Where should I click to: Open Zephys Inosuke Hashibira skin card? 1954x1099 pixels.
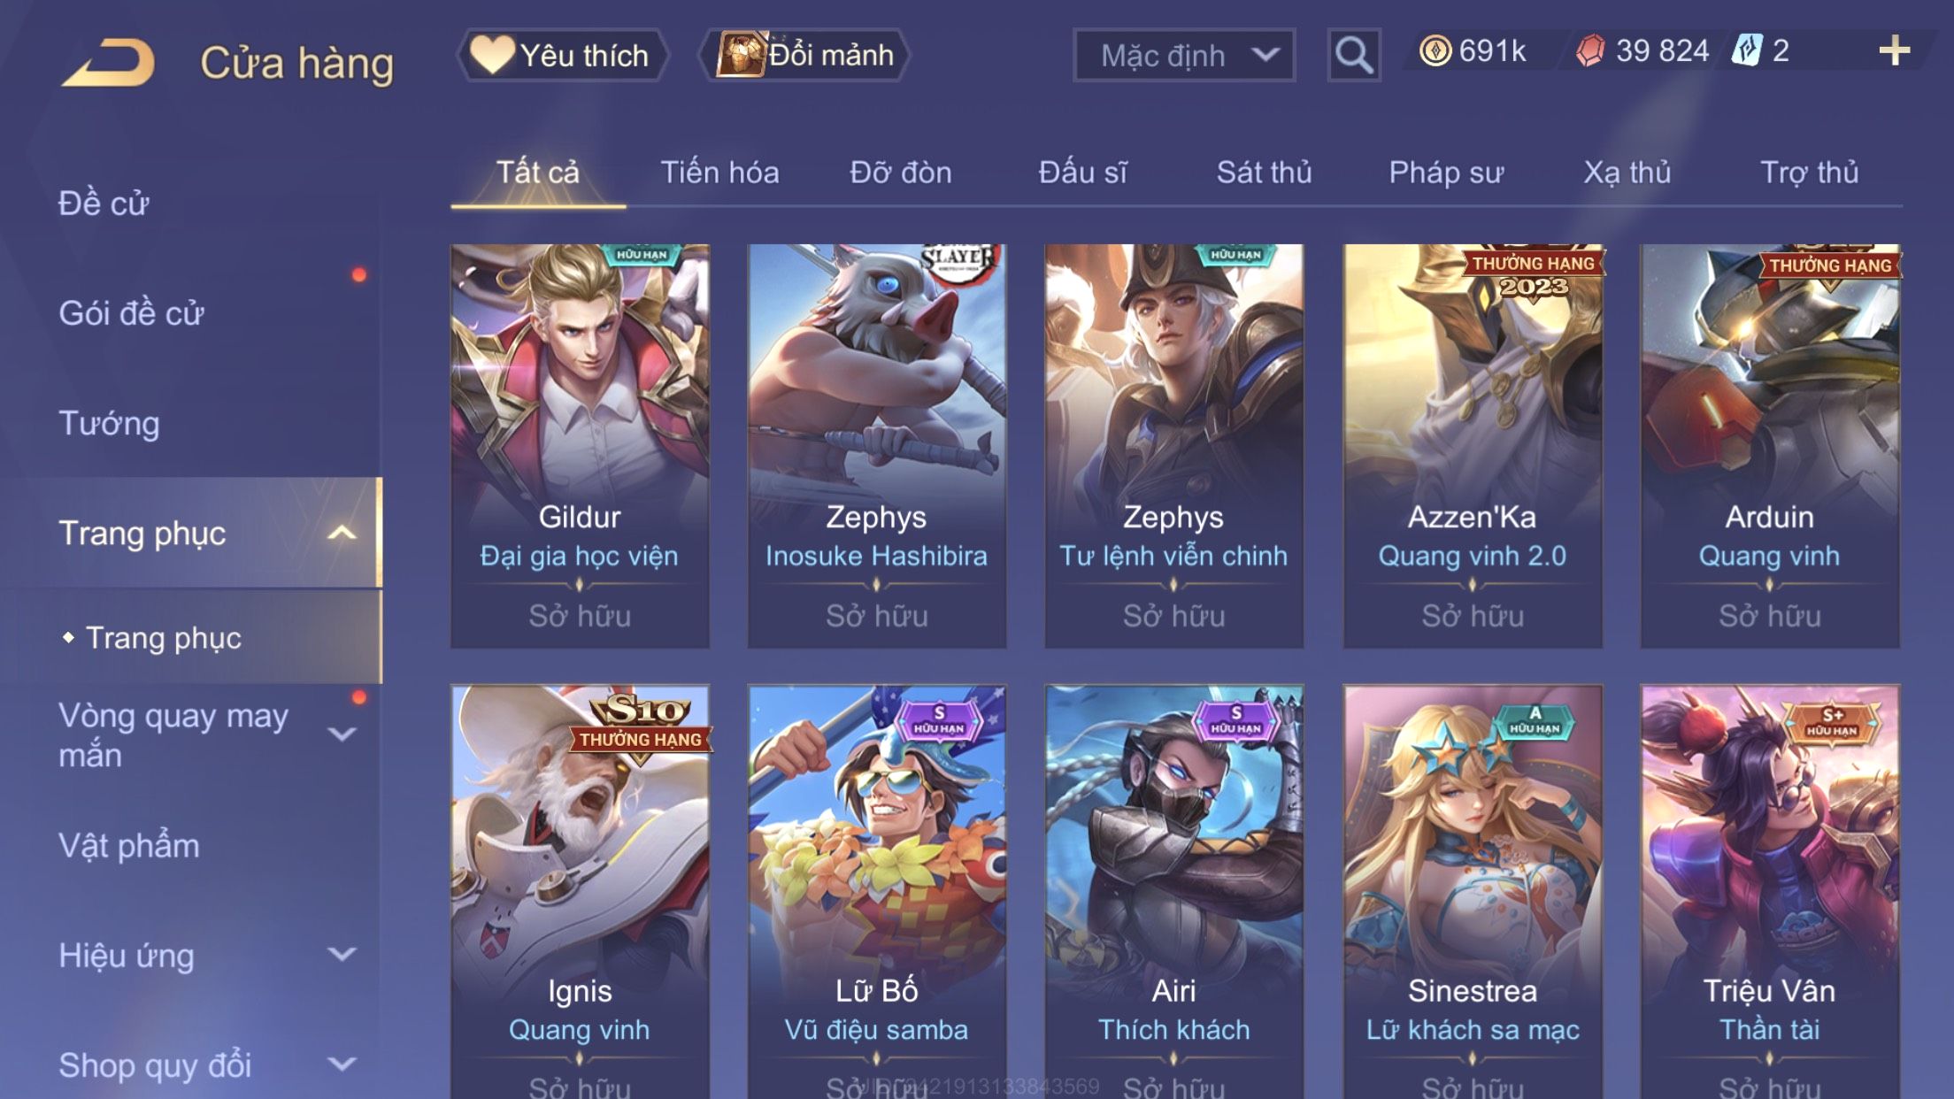click(876, 446)
